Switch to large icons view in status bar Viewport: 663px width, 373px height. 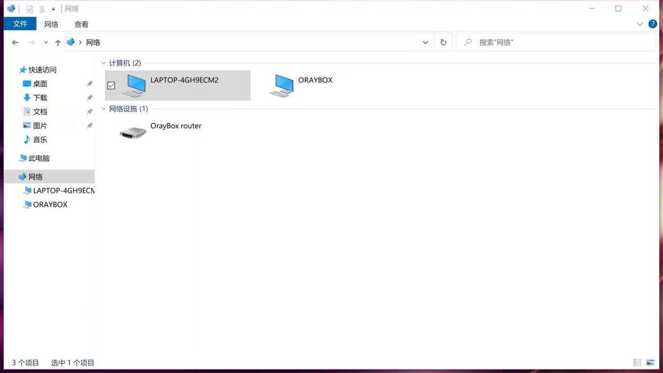(651, 363)
